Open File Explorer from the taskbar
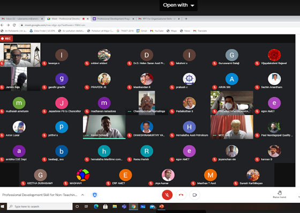 (115, 207)
